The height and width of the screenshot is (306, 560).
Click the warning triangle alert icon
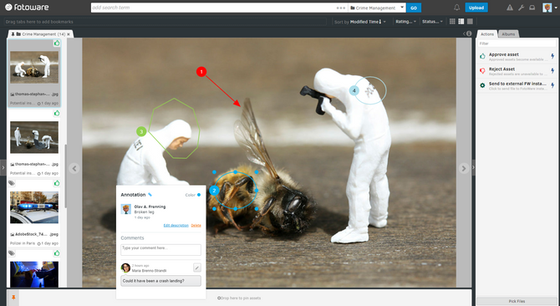coord(510,8)
